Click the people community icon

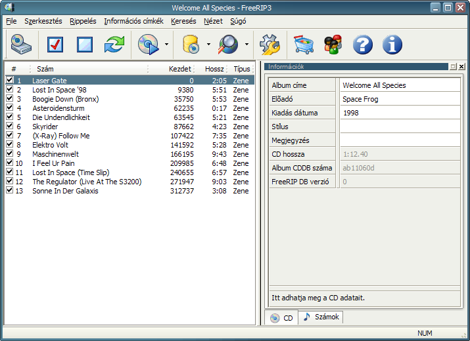coord(333,45)
